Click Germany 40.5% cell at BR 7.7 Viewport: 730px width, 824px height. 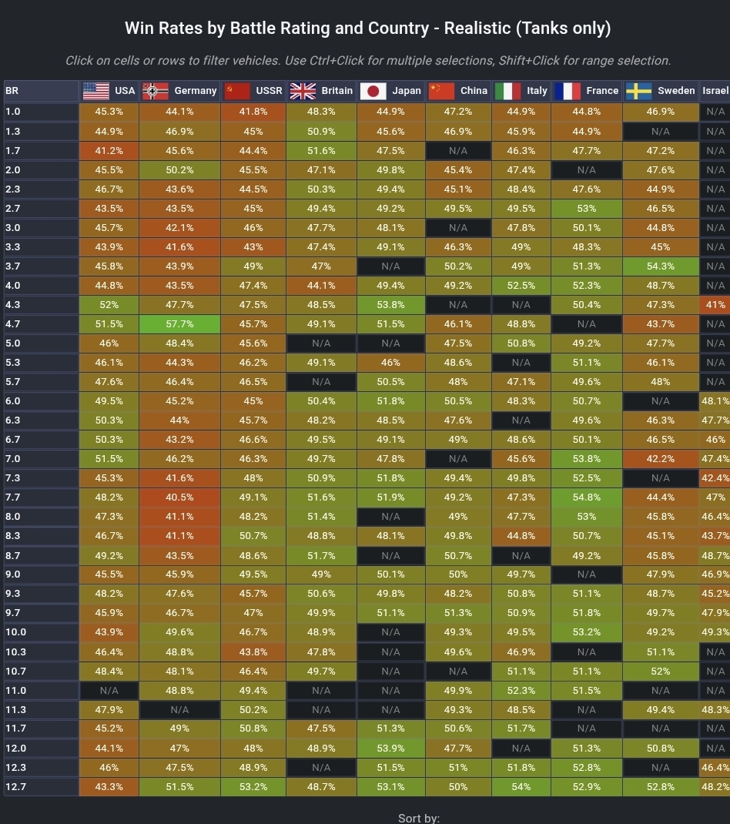tap(179, 497)
